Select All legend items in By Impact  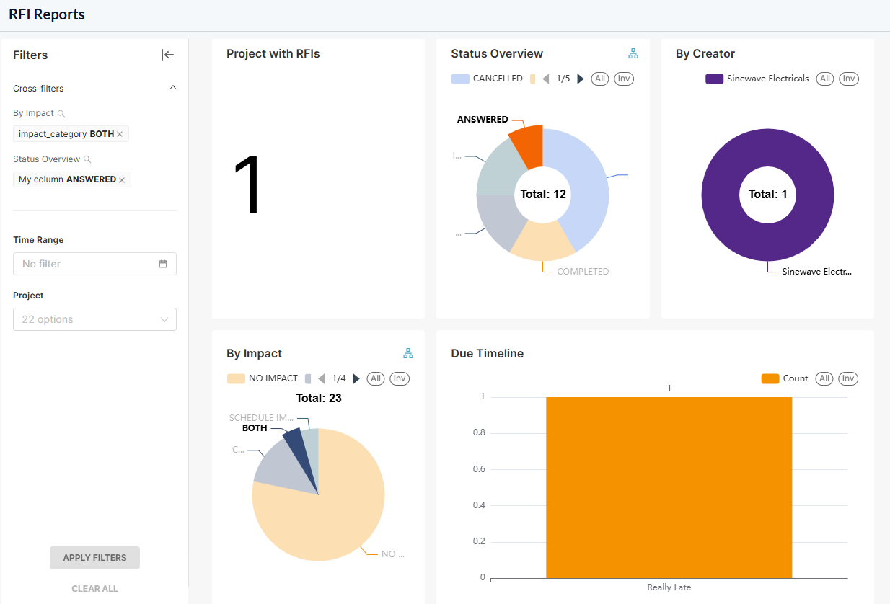(376, 378)
